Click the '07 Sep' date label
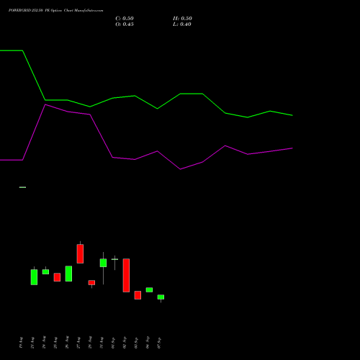The image size is (360, 360). (x=159, y=343)
